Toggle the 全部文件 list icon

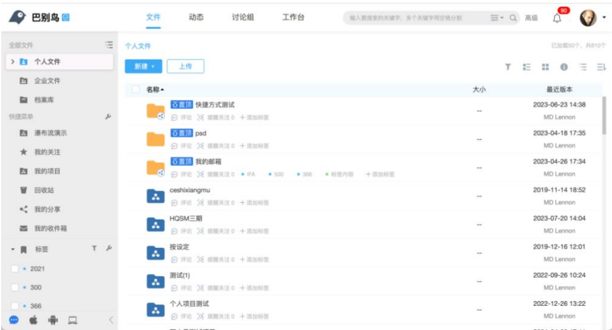coord(109,45)
